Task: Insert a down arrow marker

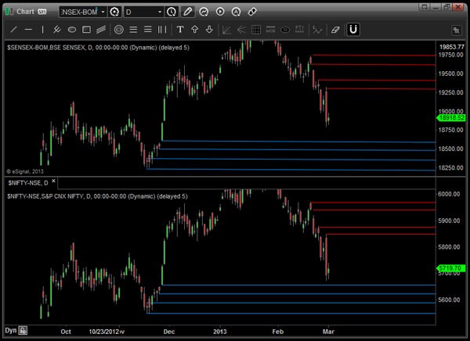Action: [209, 30]
